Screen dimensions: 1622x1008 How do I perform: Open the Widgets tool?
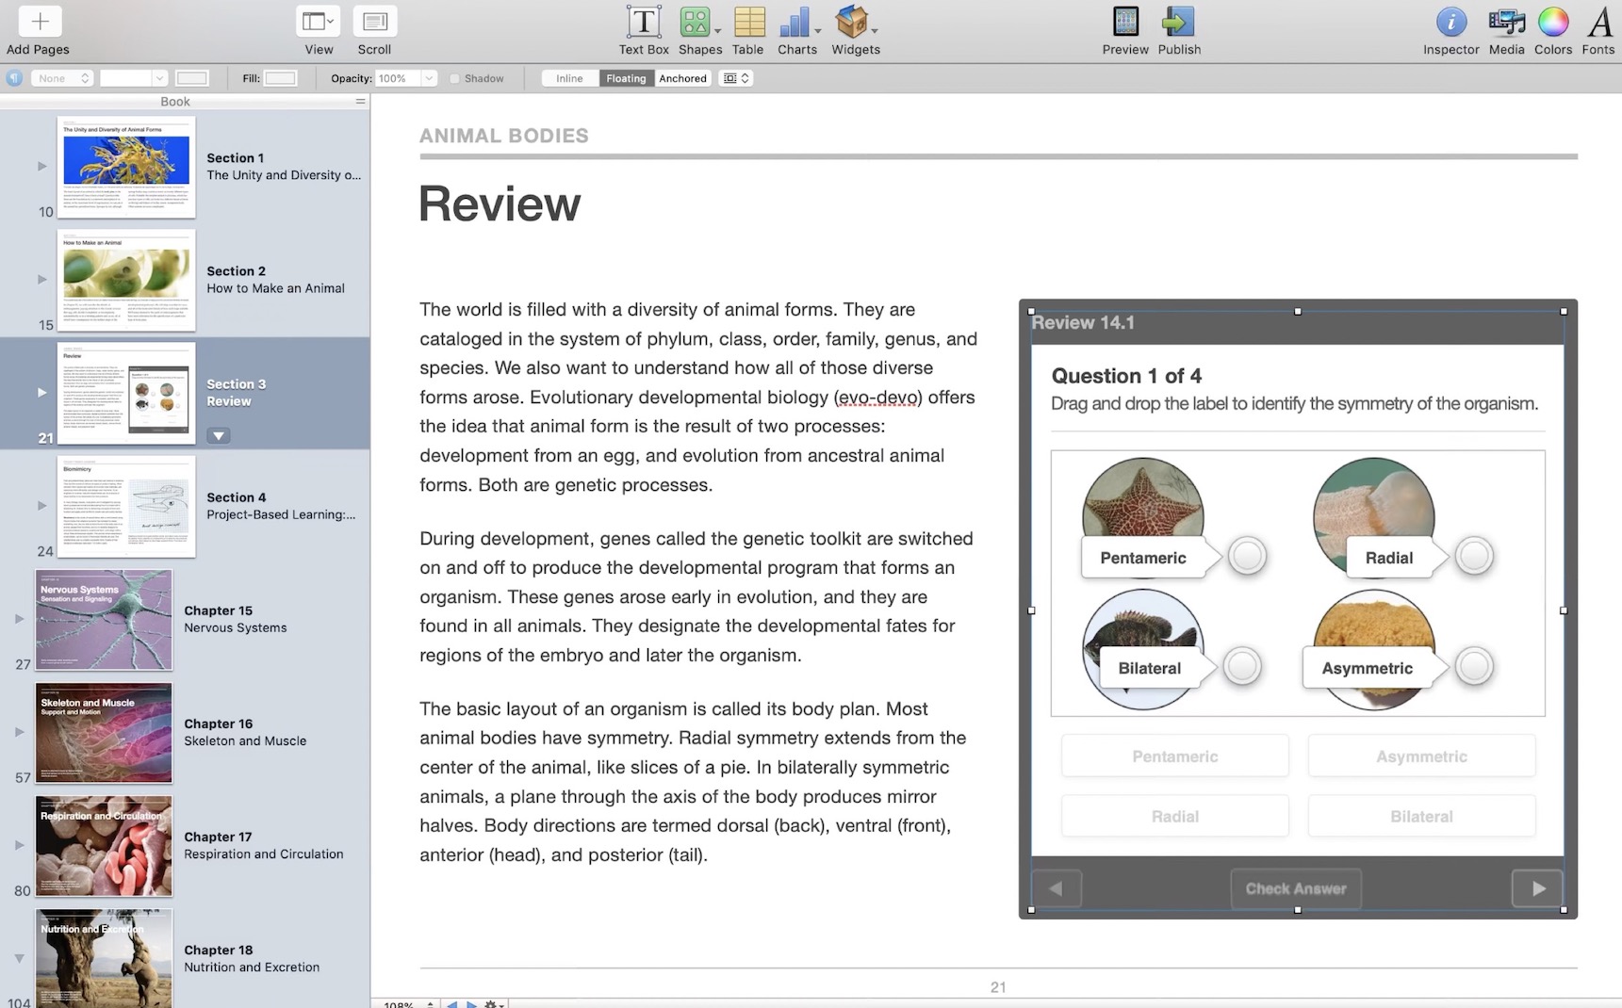853,22
